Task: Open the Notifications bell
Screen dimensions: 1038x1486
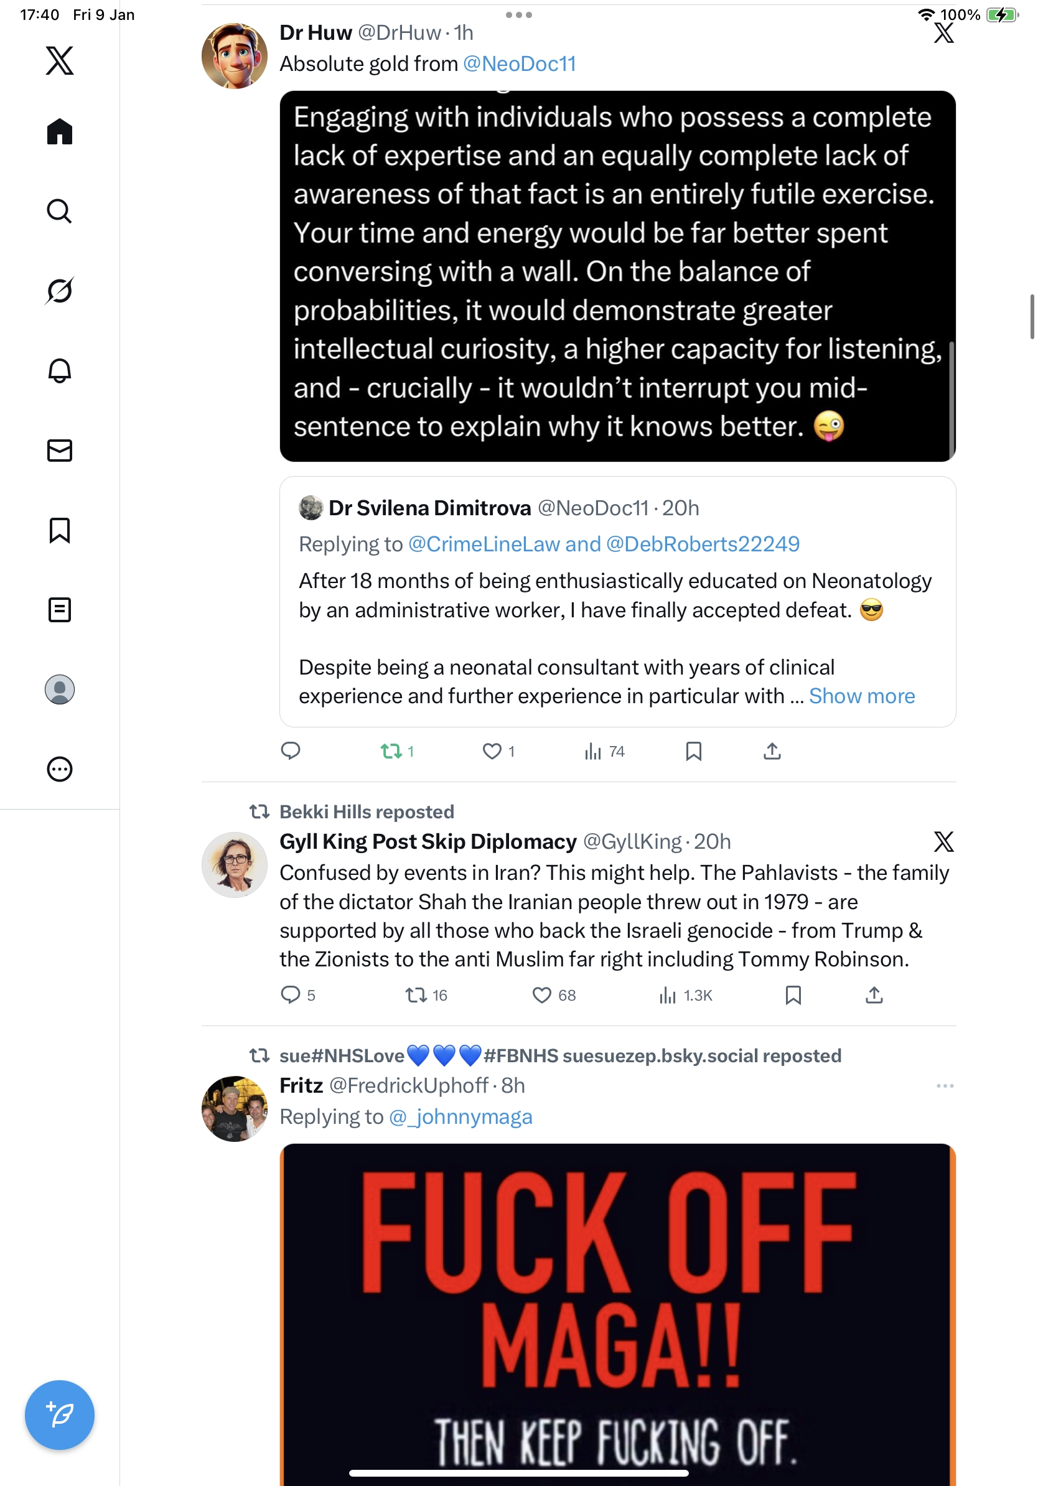Action: click(x=60, y=370)
